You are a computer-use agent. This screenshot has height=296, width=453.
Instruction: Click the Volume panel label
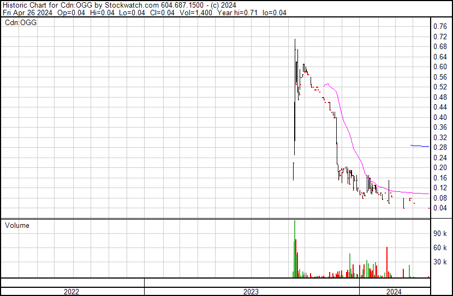(17, 225)
